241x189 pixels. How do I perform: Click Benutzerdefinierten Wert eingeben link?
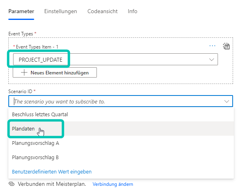tap(52, 171)
